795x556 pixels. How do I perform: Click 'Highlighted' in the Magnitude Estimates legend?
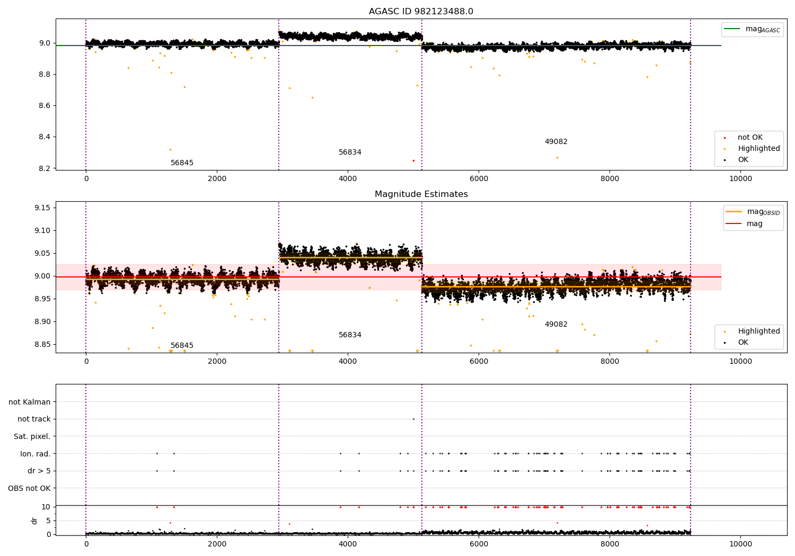click(x=753, y=331)
